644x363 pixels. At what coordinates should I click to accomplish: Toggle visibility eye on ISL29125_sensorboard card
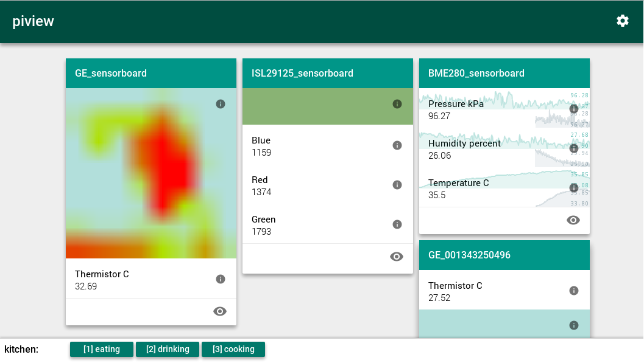pos(397,257)
